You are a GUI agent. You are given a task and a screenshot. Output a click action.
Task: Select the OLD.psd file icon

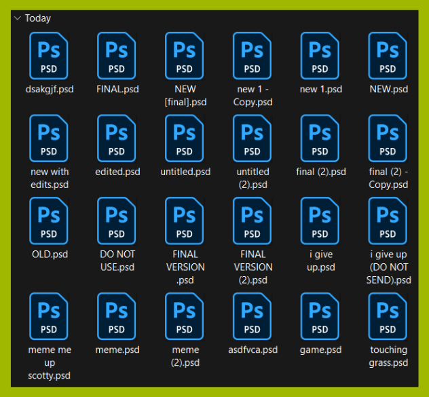click(x=49, y=221)
